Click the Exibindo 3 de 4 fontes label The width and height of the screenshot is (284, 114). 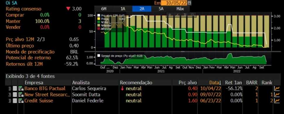30,76
